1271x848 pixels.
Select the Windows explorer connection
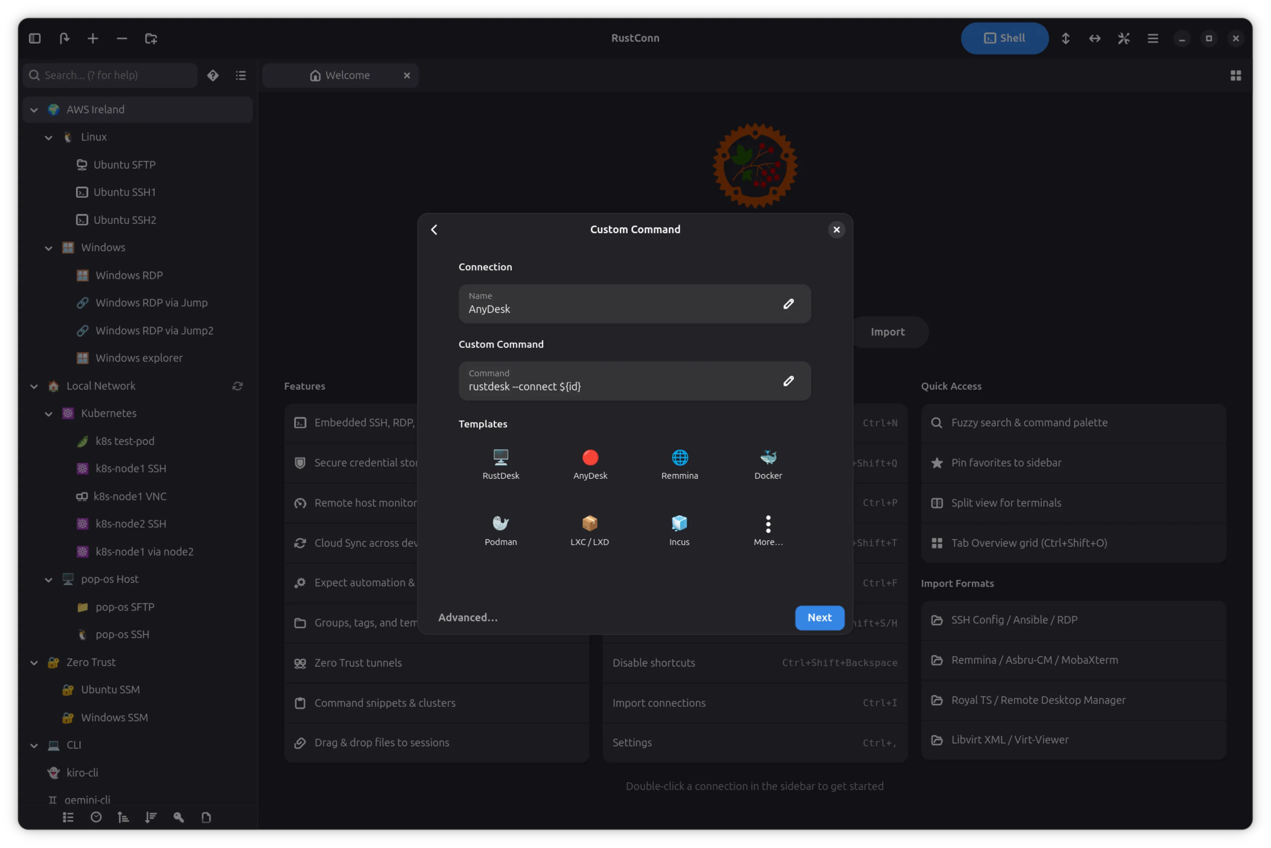138,358
